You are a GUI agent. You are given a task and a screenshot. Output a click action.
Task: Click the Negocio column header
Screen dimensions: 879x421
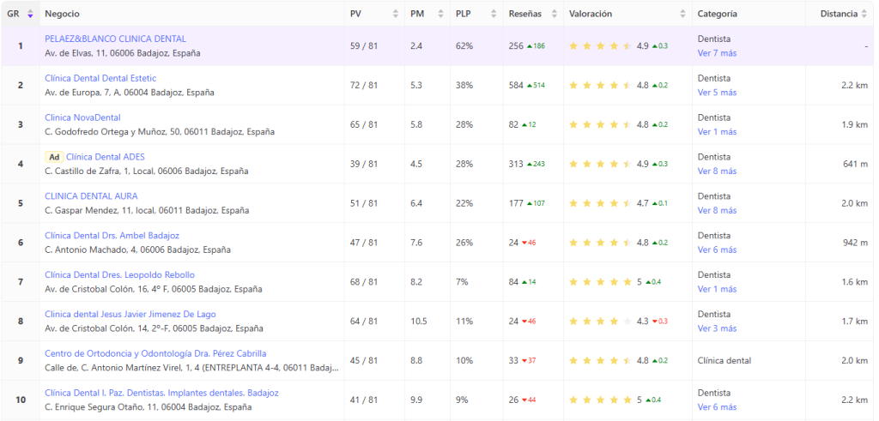click(x=61, y=14)
